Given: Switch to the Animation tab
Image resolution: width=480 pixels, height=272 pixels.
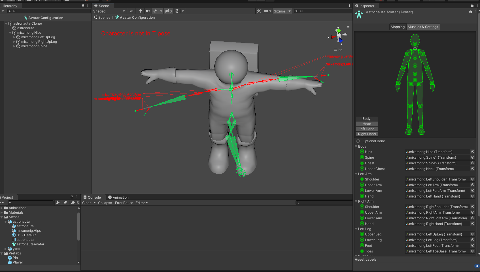Looking at the screenshot, I should coord(118,197).
